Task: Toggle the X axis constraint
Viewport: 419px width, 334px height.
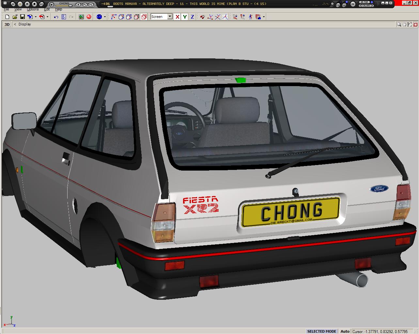Action: coord(177,17)
